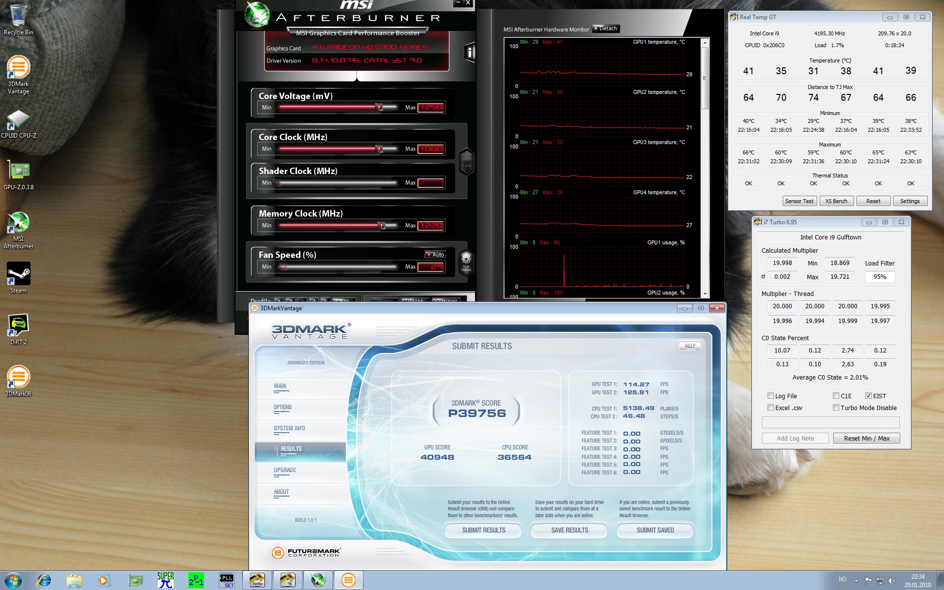This screenshot has width=944, height=590.
Task: Click the log note input field
Action: click(x=830, y=422)
